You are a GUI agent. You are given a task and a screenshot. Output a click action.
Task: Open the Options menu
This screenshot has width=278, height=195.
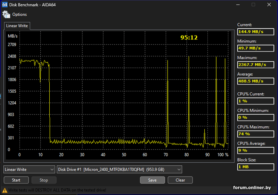point(19,15)
